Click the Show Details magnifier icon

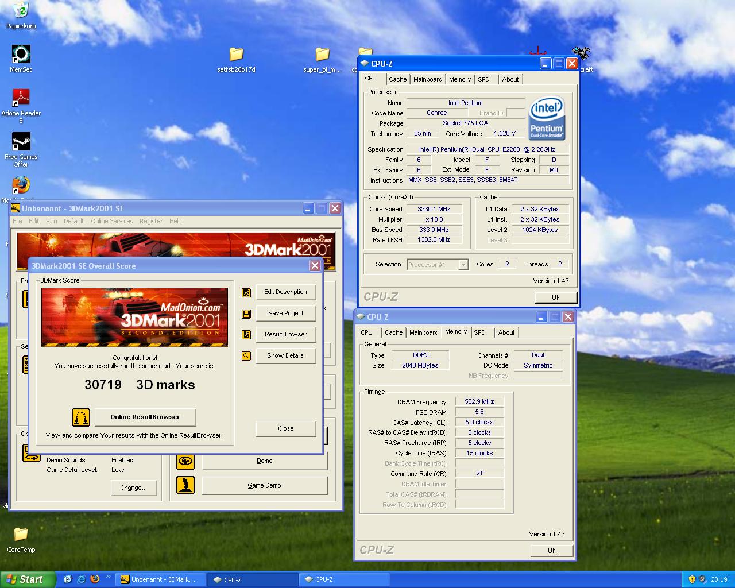tap(246, 356)
